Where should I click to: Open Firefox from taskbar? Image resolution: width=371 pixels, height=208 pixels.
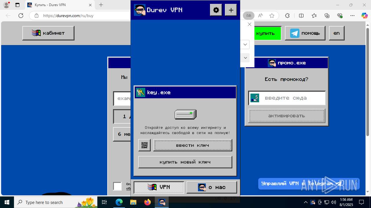[x=148, y=202]
